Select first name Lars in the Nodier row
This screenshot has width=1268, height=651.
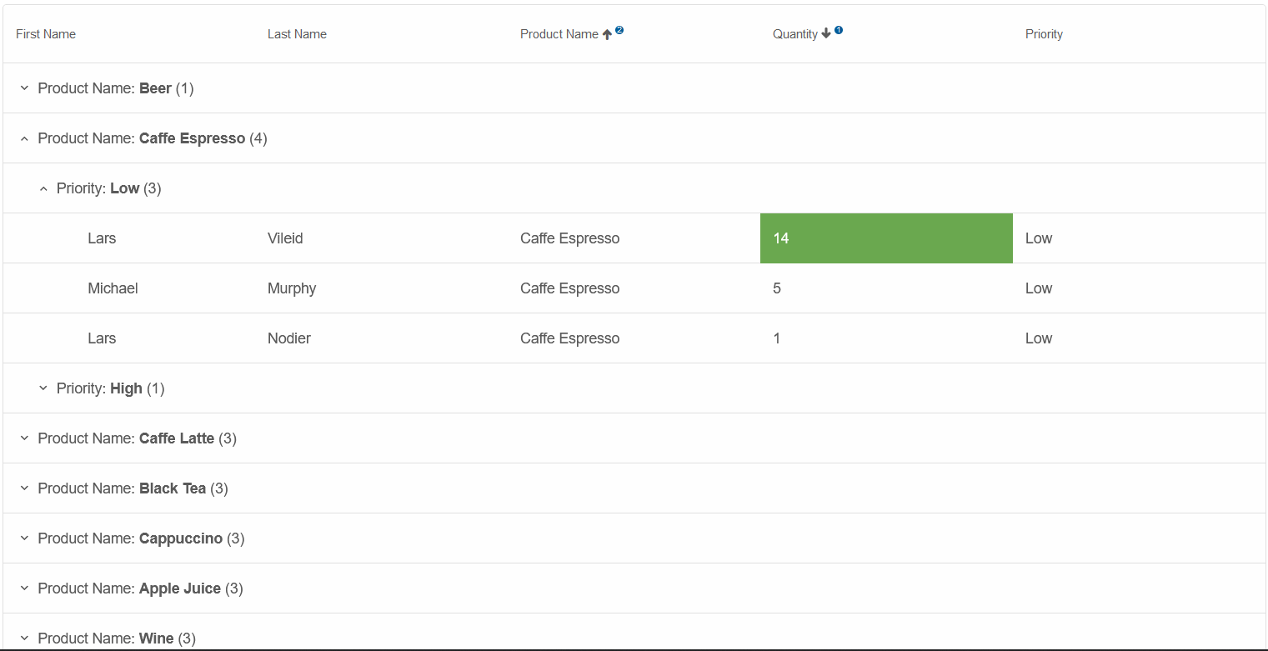(102, 338)
